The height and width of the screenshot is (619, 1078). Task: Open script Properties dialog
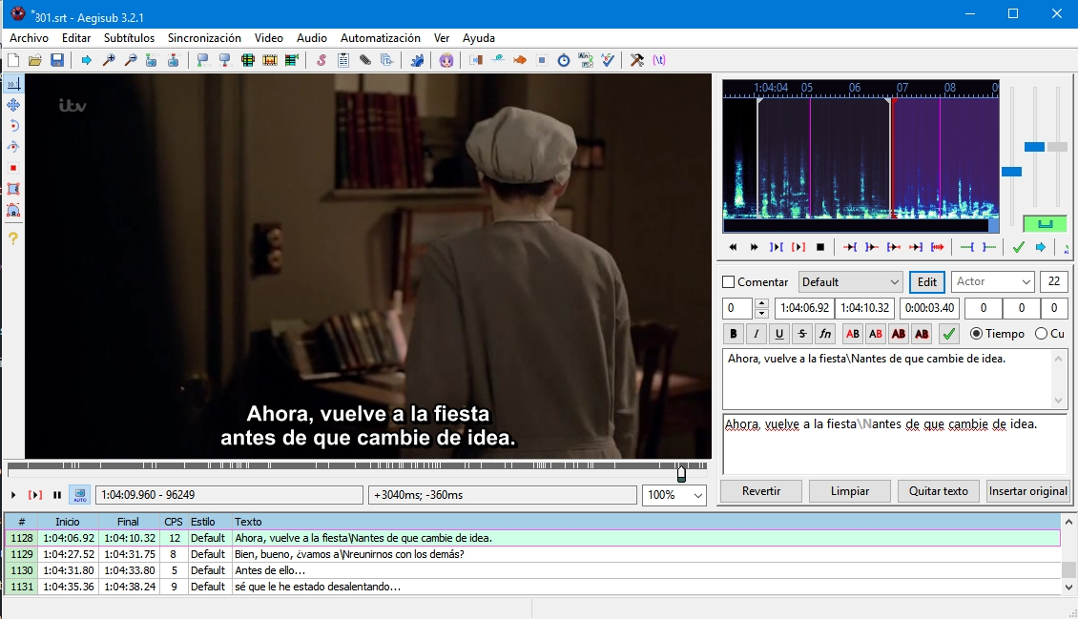(x=343, y=60)
